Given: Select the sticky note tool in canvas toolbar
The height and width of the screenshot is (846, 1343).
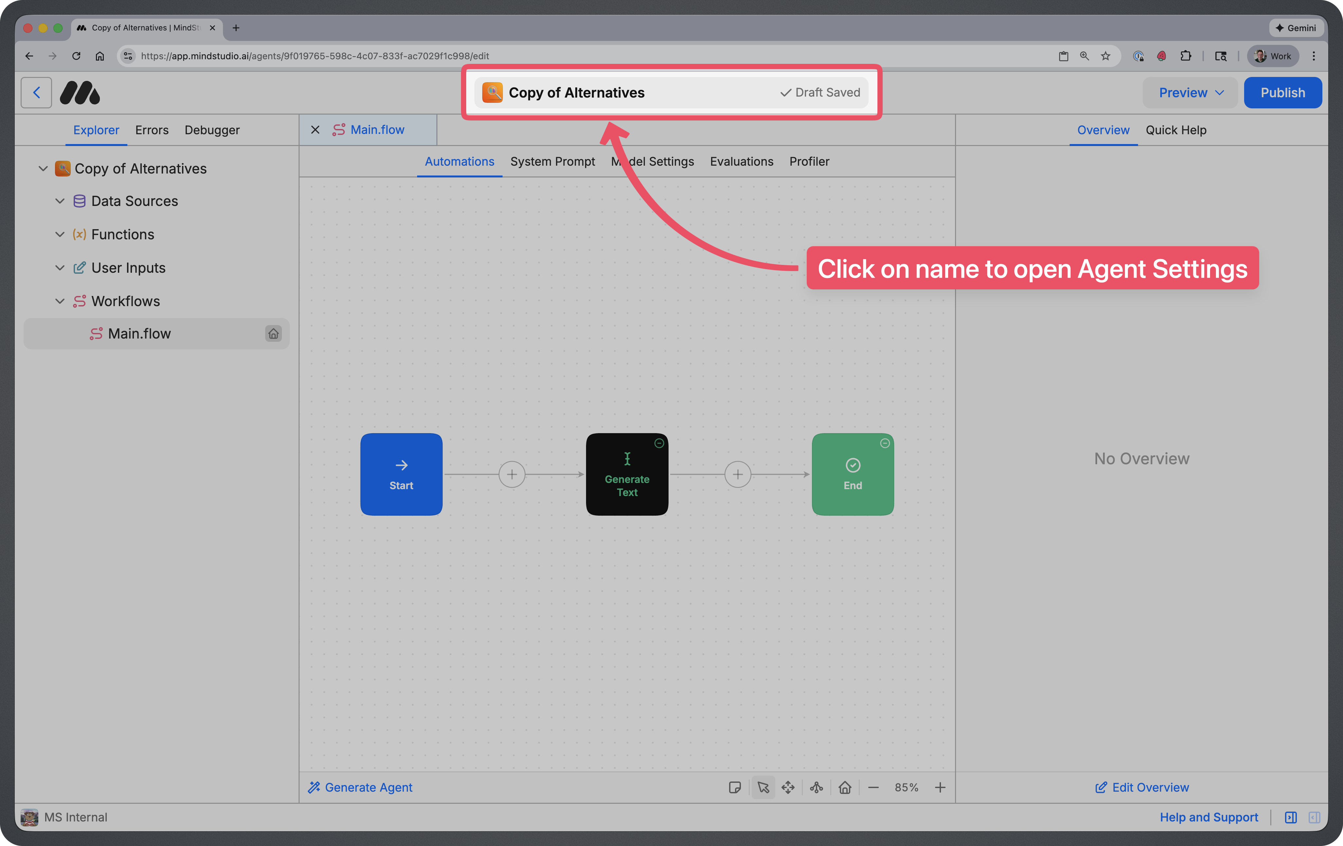Looking at the screenshot, I should coord(735,787).
